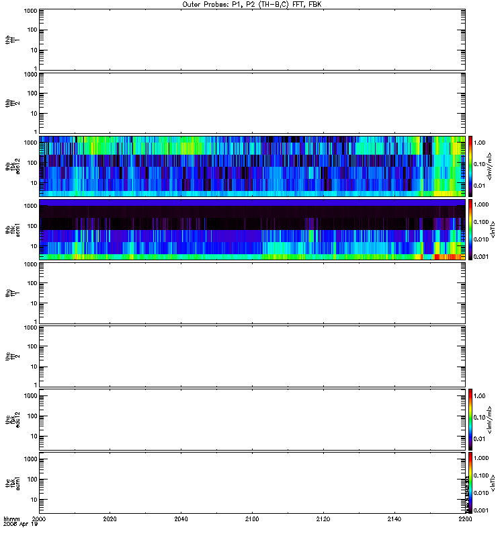Click the '<|mV/m|>' unit label of thc edc12 colorbar
The image size is (504, 538).
tap(489, 420)
